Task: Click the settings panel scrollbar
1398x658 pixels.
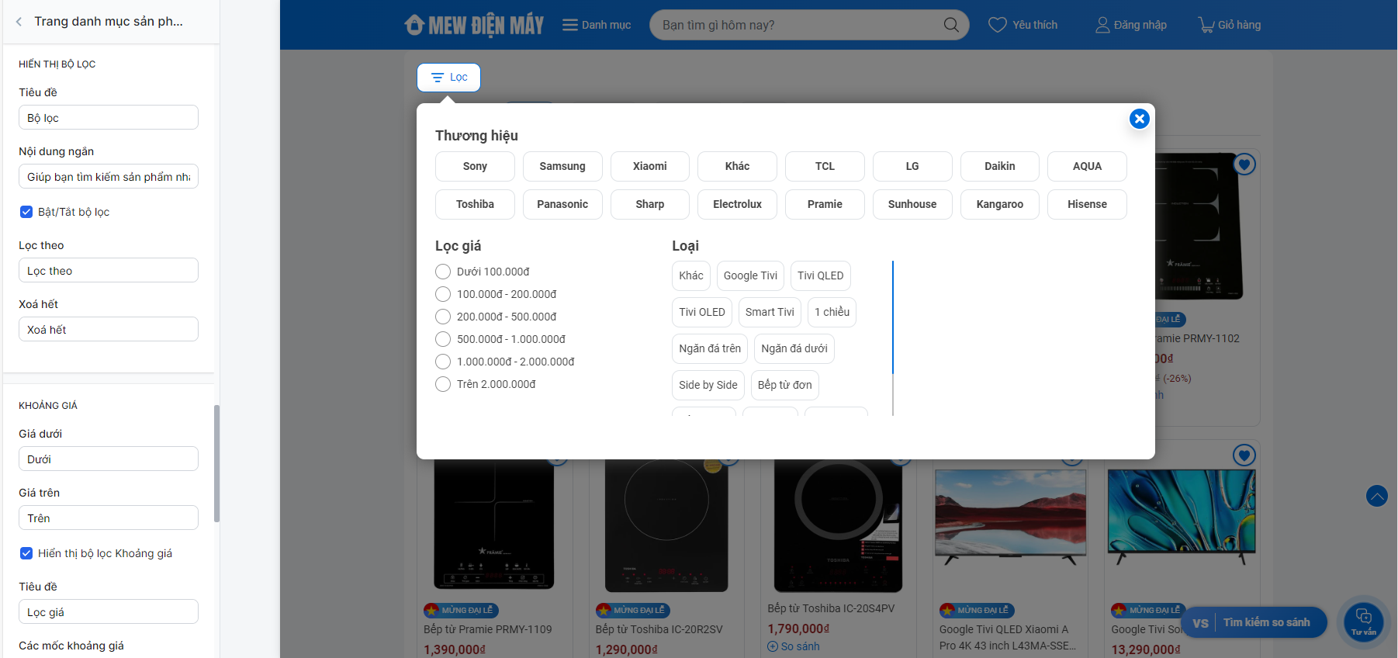Action: pos(217,463)
